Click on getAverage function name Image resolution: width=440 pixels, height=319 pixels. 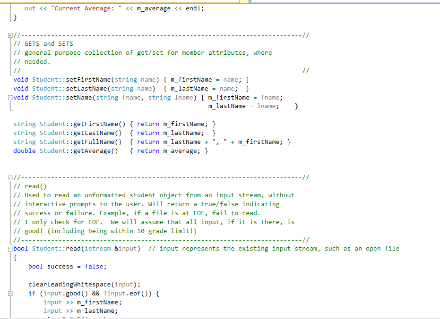92,151
